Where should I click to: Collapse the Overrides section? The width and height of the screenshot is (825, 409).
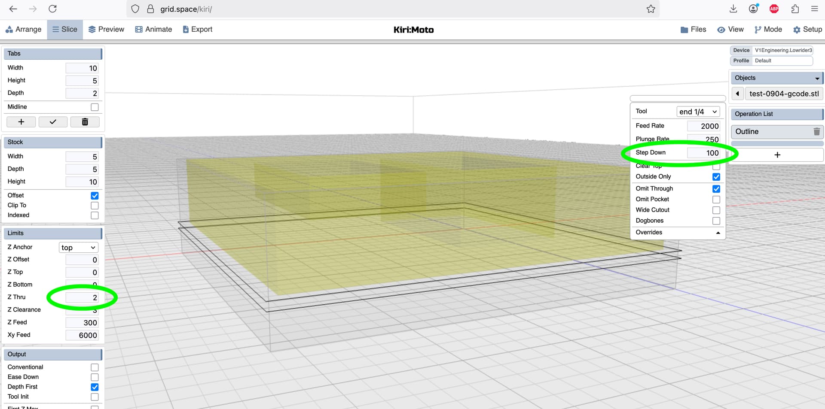(718, 233)
